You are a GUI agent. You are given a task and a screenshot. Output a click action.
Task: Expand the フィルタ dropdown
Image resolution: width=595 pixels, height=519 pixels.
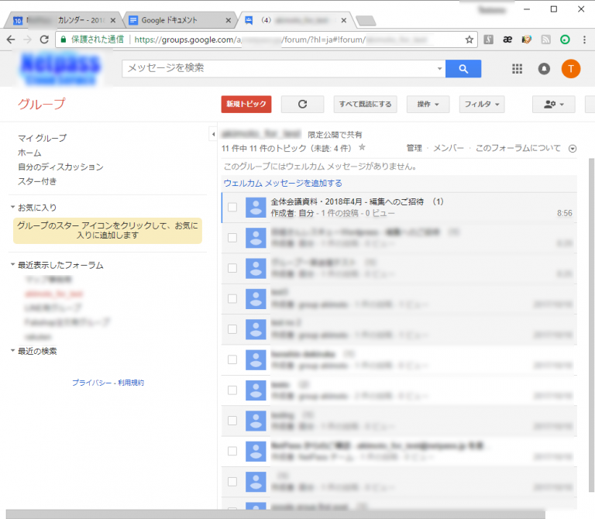pos(481,104)
